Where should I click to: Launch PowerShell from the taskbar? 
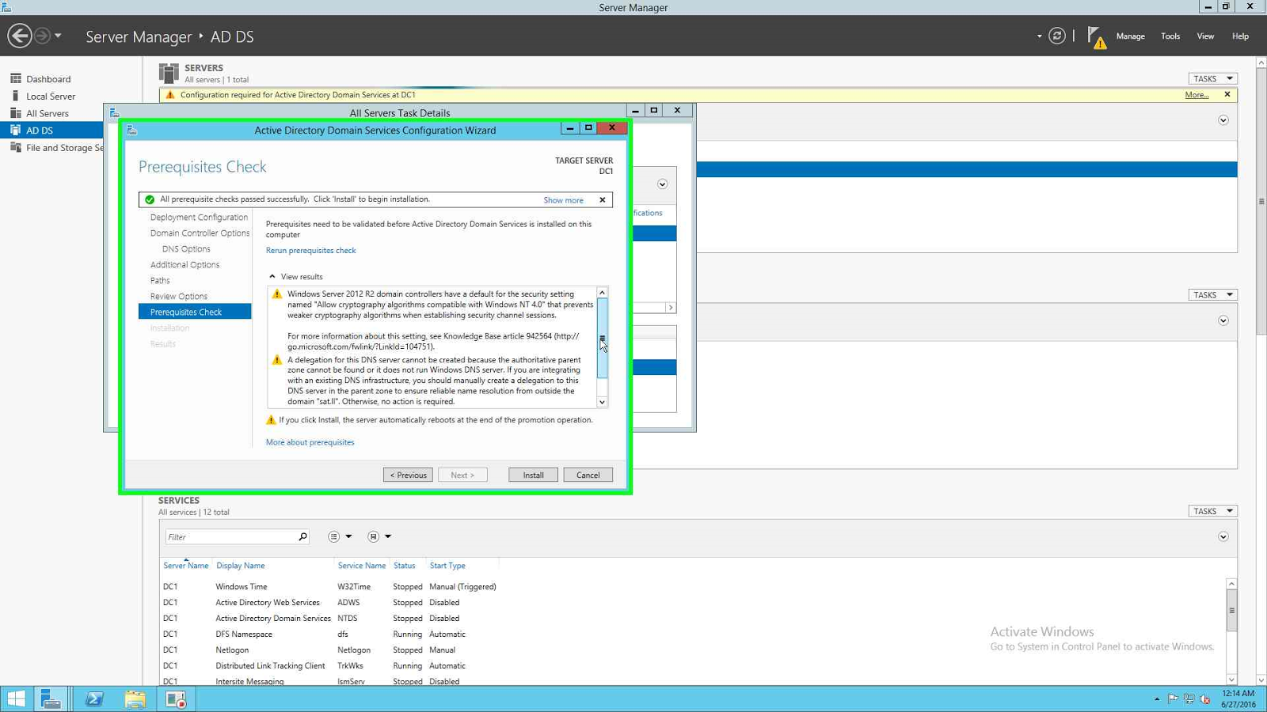(94, 699)
